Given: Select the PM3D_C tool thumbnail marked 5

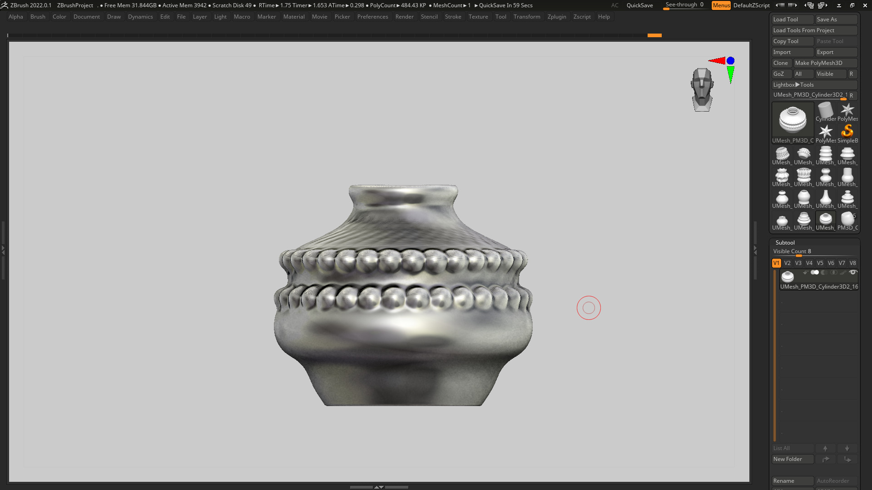Looking at the screenshot, I should pos(847,220).
